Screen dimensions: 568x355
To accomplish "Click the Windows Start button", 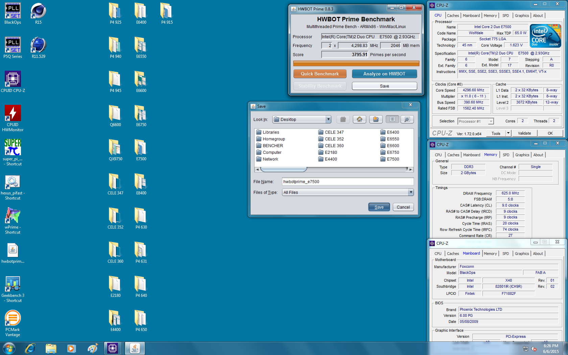I will coord(9,348).
